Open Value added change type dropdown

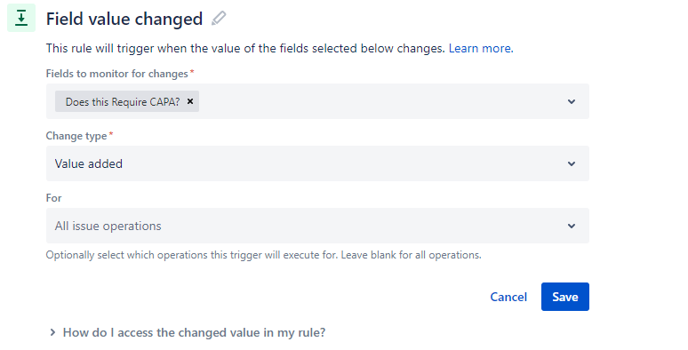tap(317, 163)
